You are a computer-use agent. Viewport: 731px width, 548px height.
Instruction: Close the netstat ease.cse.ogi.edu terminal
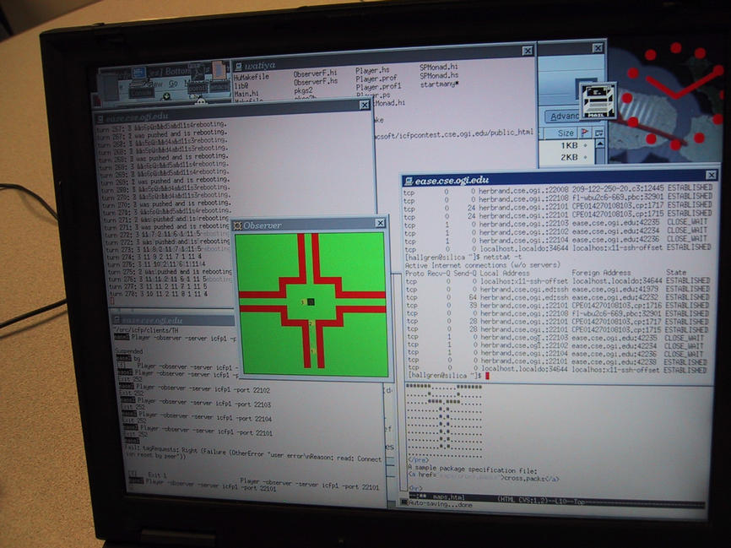711,175
